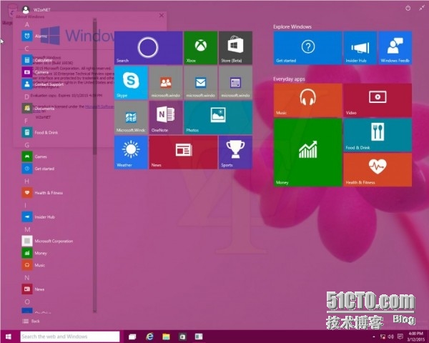The width and height of the screenshot is (429, 343).
Task: Open Documents in the app list
Action: tap(39, 109)
